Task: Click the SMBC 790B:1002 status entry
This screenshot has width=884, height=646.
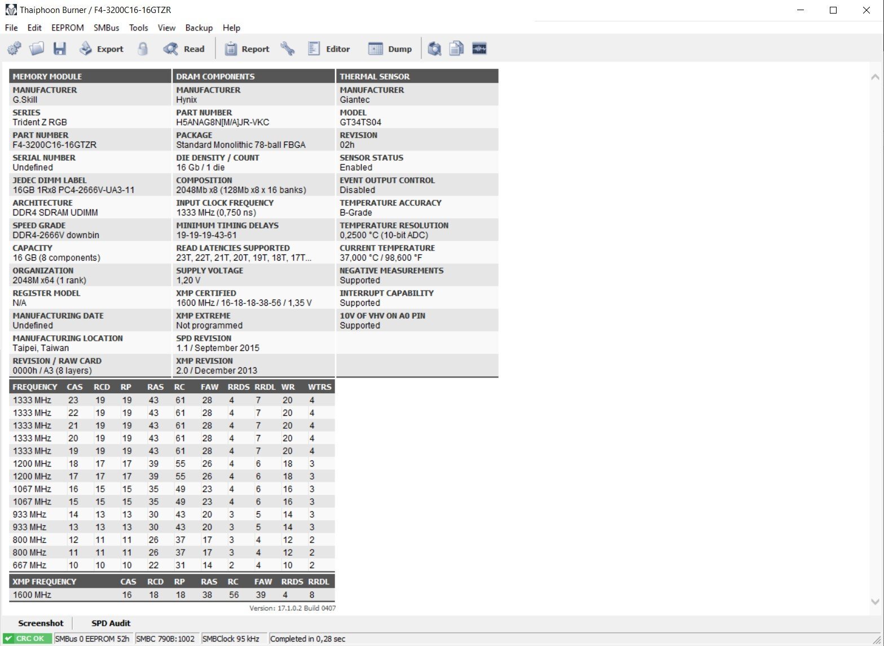Action: point(166,639)
